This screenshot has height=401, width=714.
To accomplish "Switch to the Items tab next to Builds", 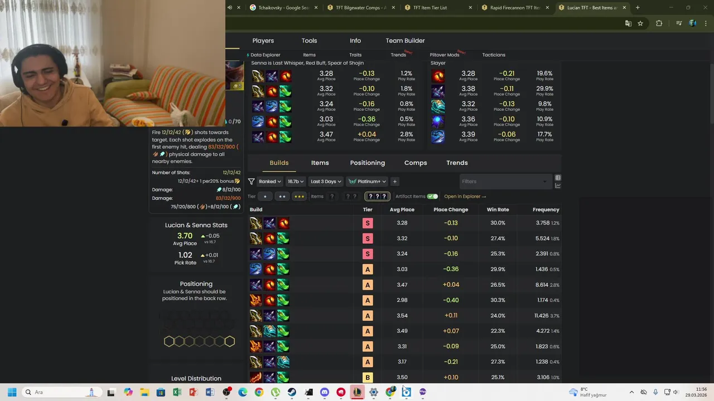I will [320, 163].
